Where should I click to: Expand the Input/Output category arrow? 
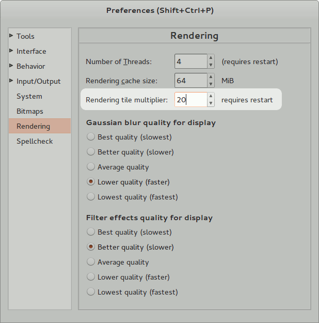[x=11, y=81]
